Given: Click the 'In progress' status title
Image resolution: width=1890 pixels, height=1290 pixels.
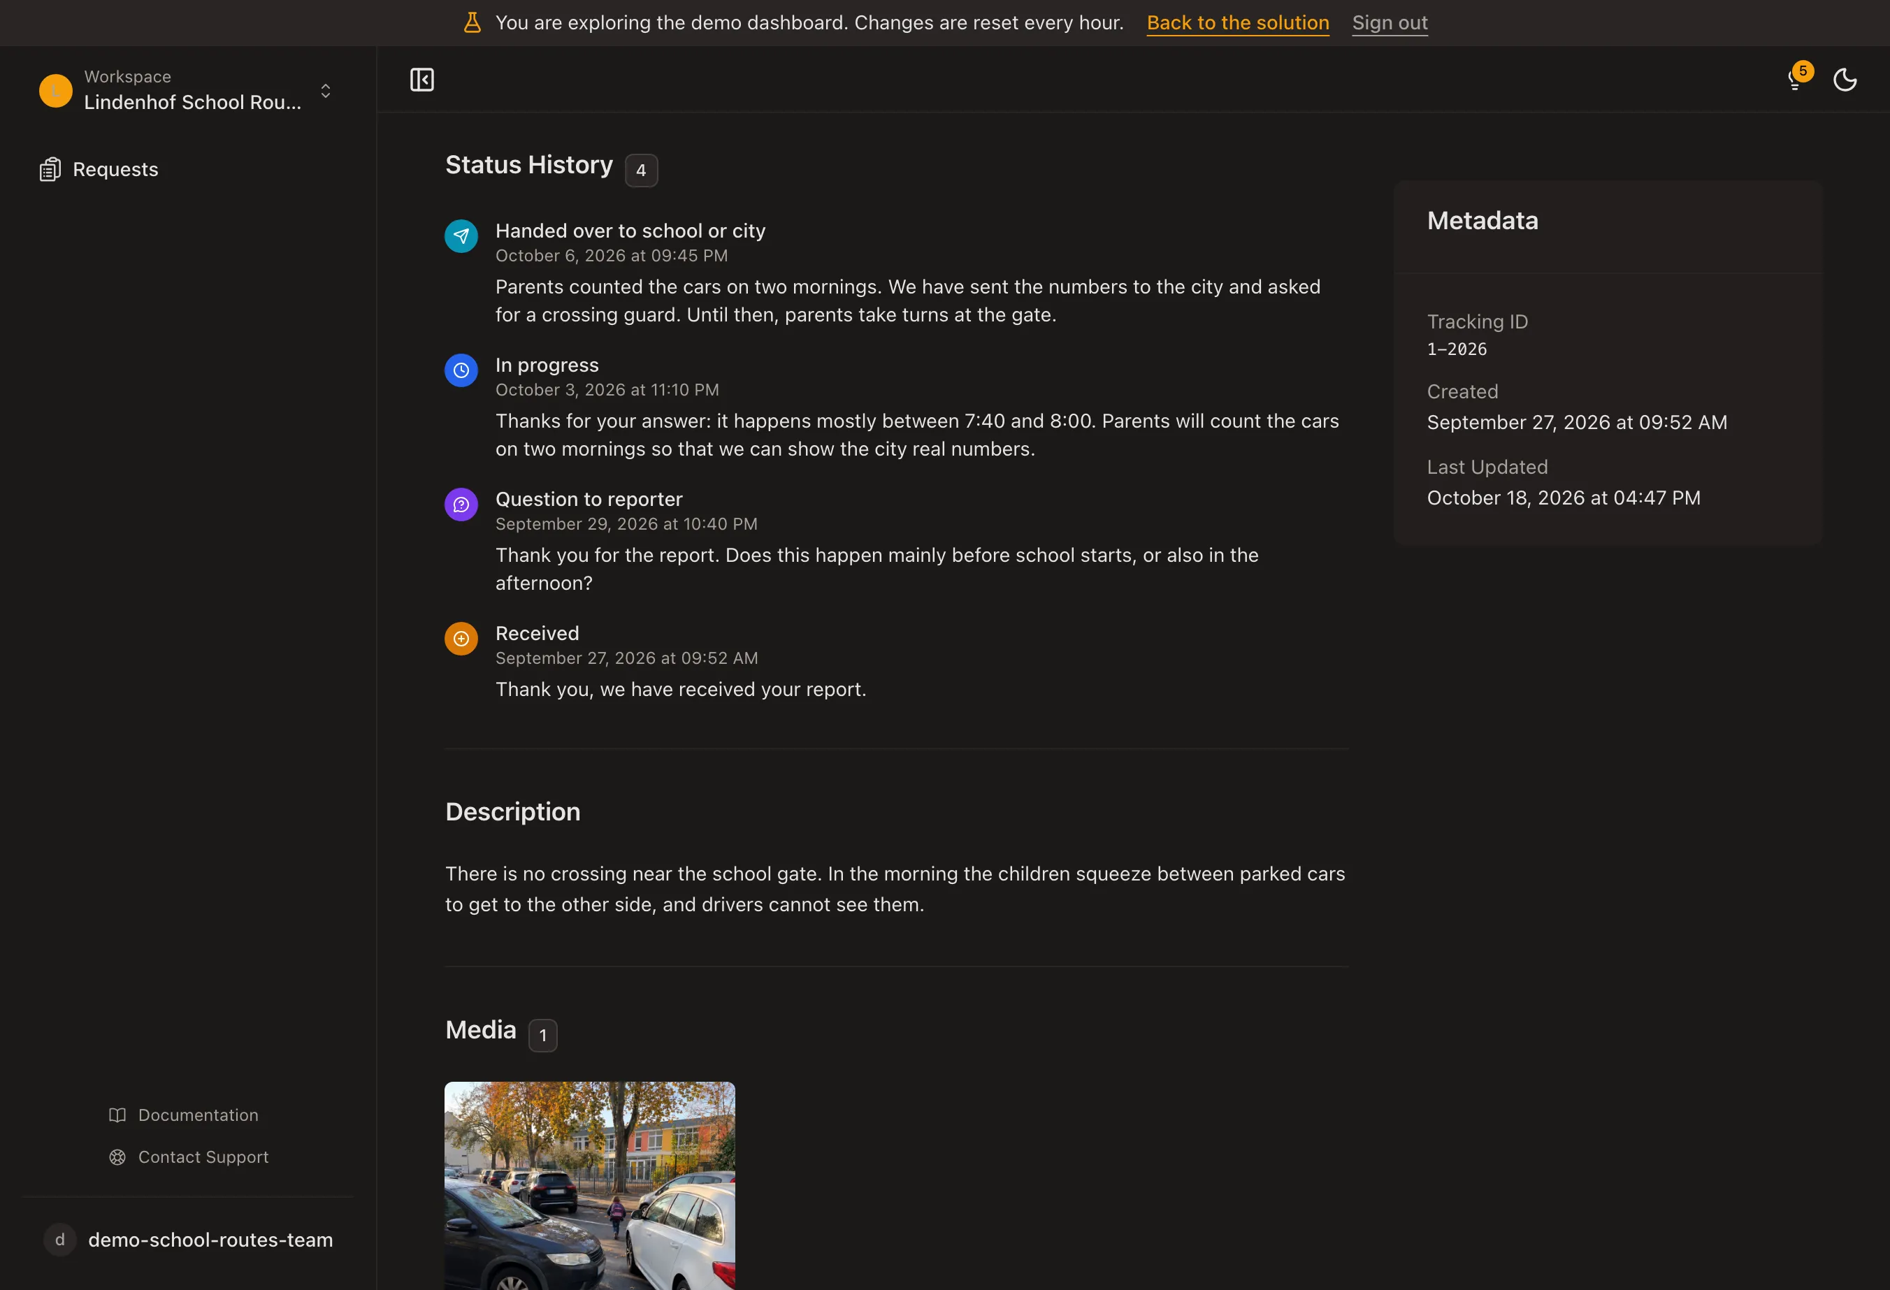Looking at the screenshot, I should (547, 365).
